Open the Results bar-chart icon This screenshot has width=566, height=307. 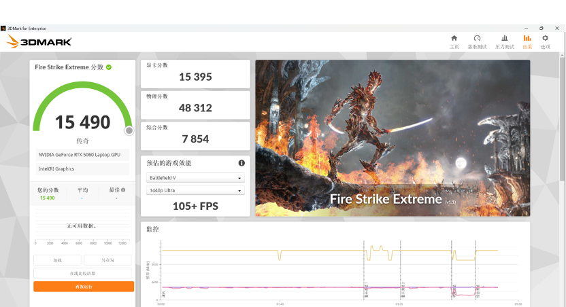[527, 38]
